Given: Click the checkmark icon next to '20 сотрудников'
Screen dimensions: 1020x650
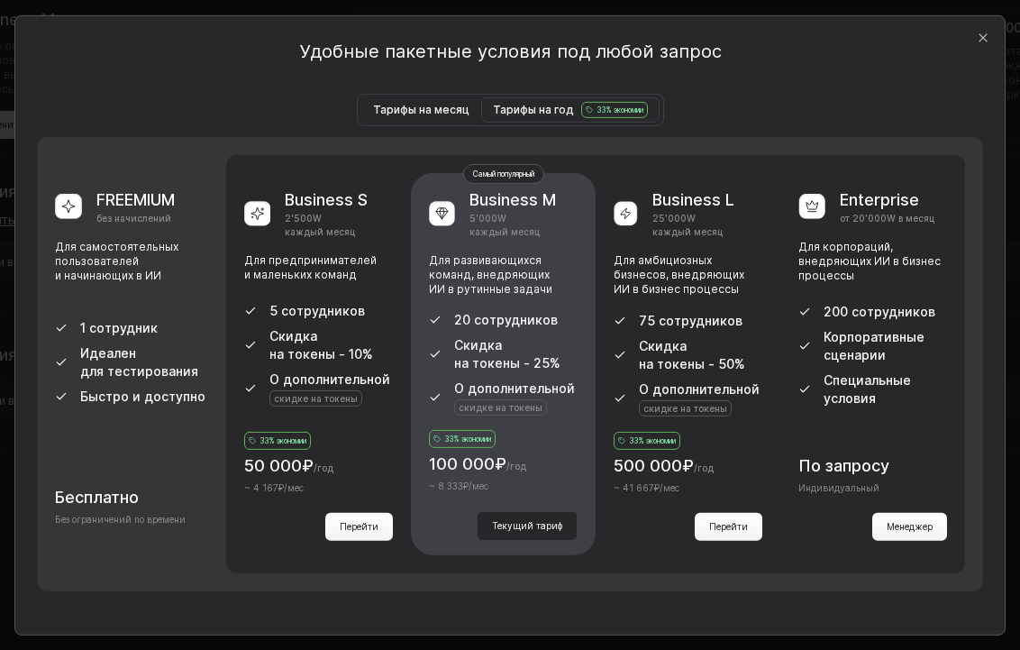Looking at the screenshot, I should click(435, 320).
